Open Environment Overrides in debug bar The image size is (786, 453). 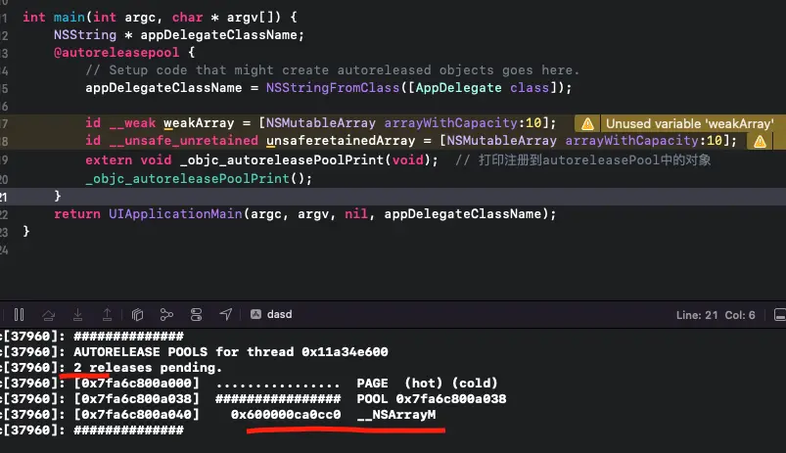[197, 314]
